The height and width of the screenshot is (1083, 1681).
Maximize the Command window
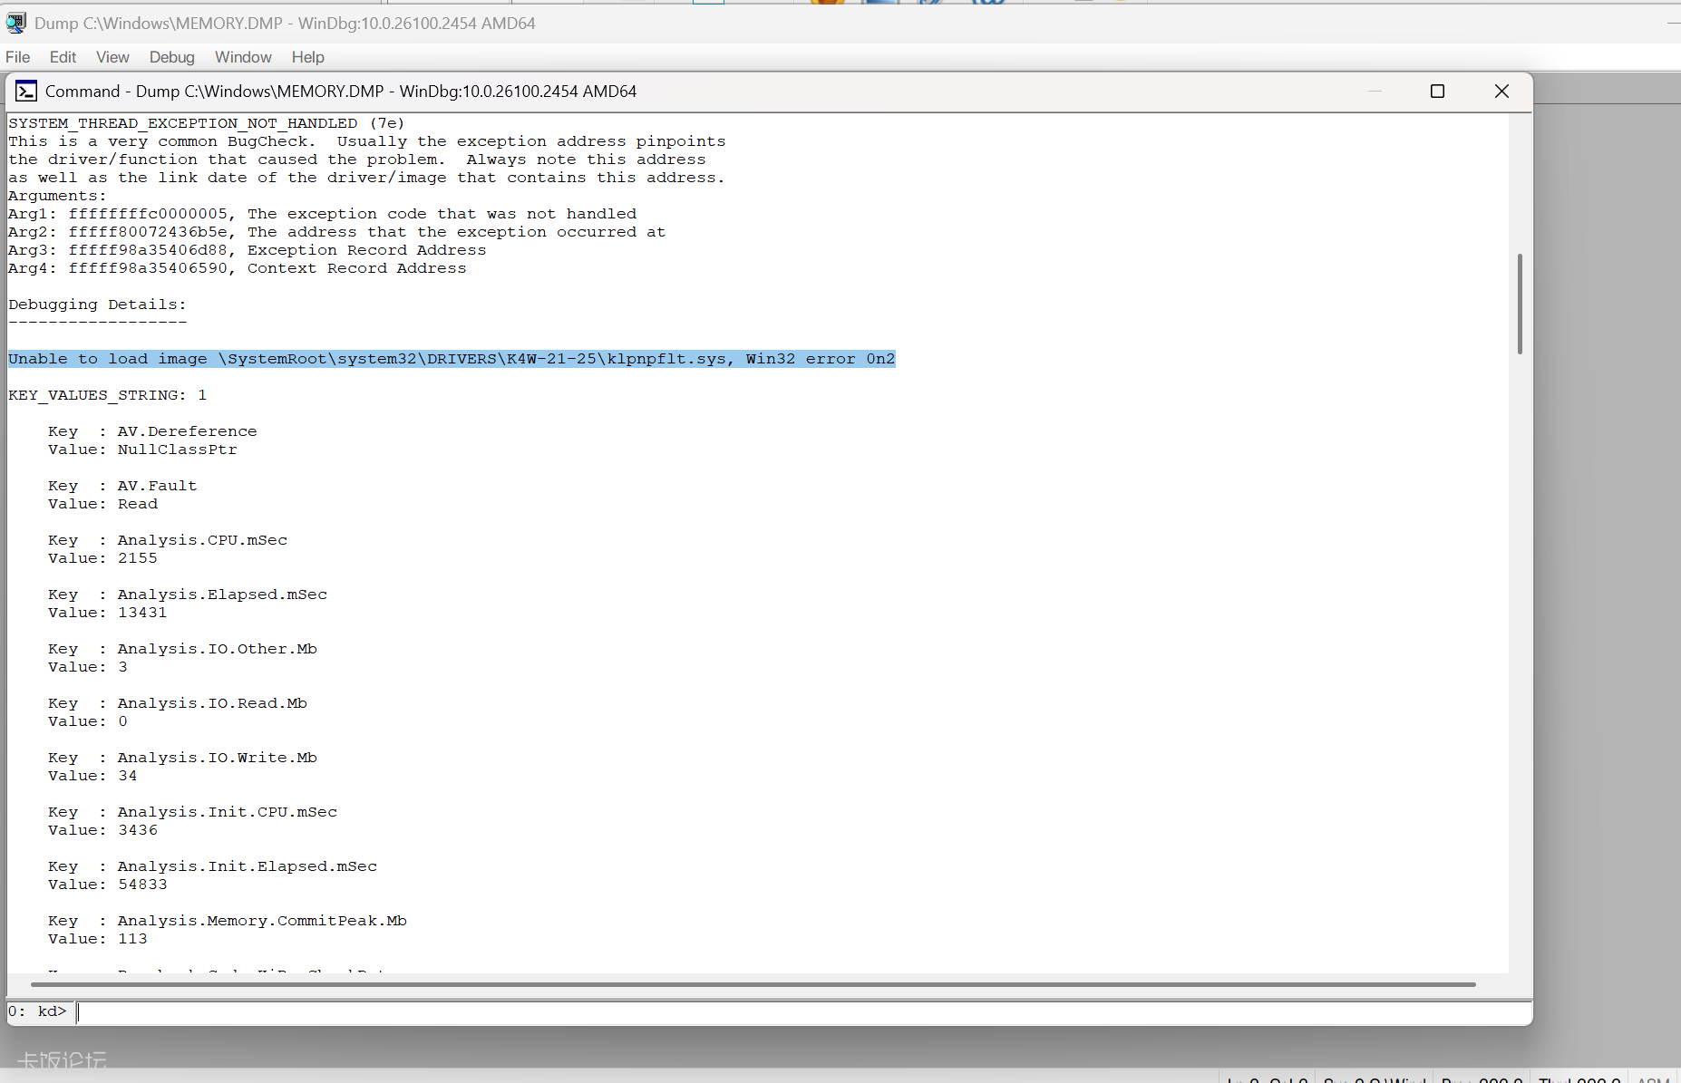coord(1437,92)
